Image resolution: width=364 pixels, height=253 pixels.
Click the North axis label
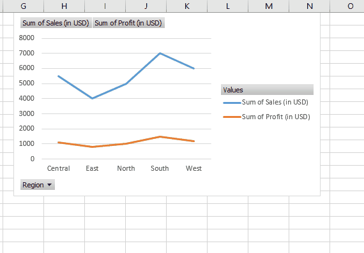126,168
